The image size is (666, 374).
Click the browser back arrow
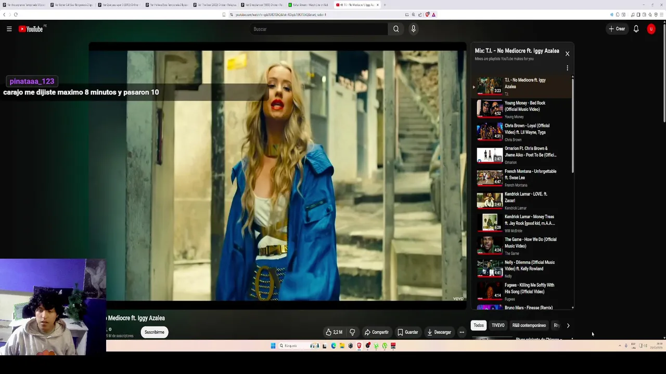pos(4,15)
